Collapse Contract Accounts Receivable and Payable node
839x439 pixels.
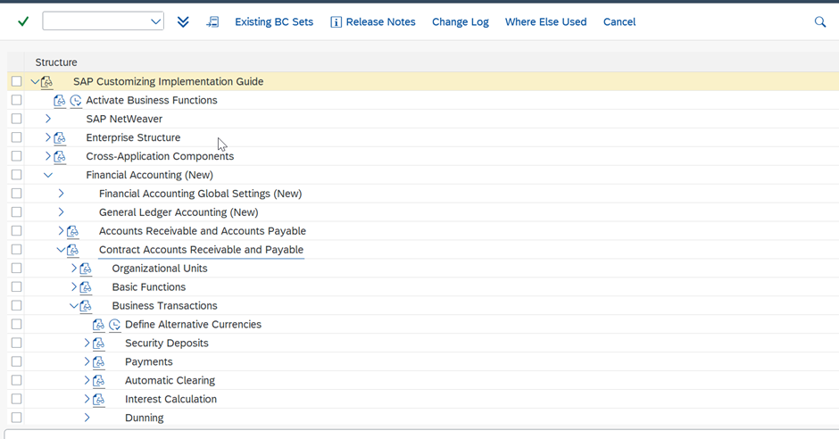click(x=61, y=250)
